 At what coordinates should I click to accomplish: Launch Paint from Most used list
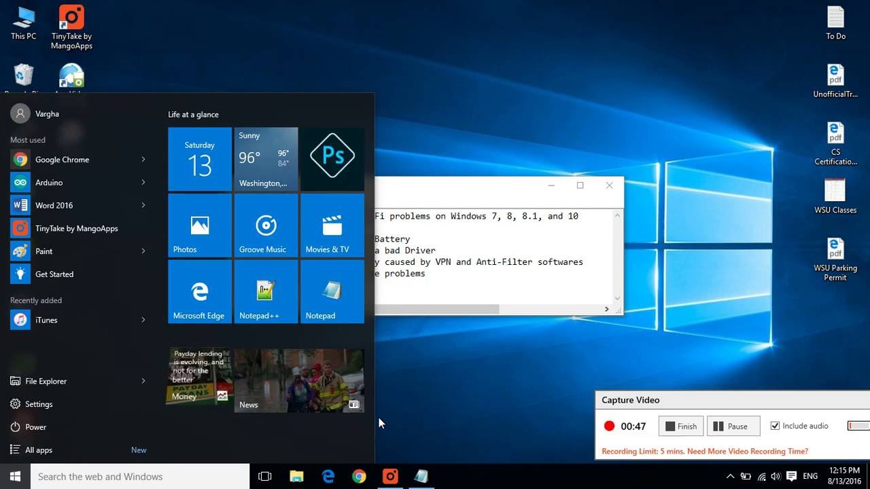point(78,251)
